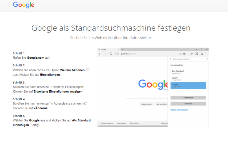This screenshot has width=228, height=142.
Task: Click the reading view book icon in Edge
Action: 180,54
